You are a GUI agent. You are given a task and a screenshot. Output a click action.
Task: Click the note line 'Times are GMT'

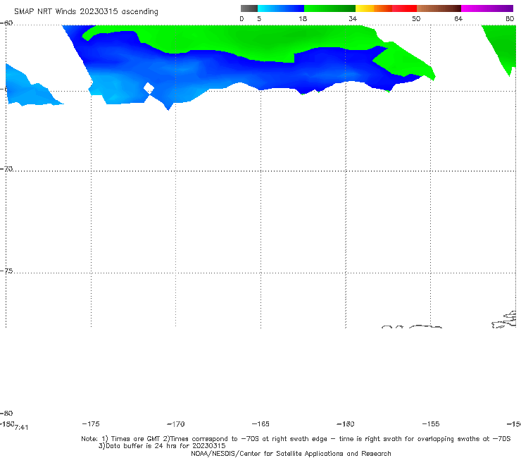136,439
